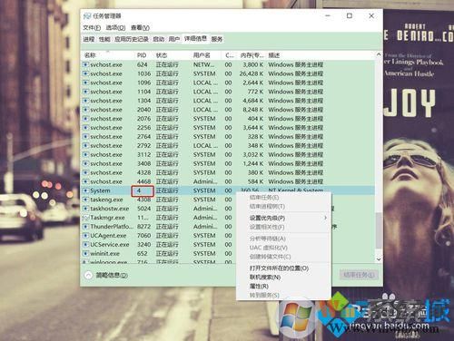Sort by the 用户名 column header
The height and width of the screenshot is (341, 454).
pyautogui.click(x=202, y=55)
